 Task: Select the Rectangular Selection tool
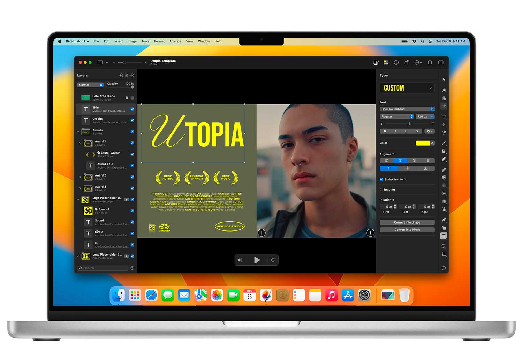tap(444, 117)
